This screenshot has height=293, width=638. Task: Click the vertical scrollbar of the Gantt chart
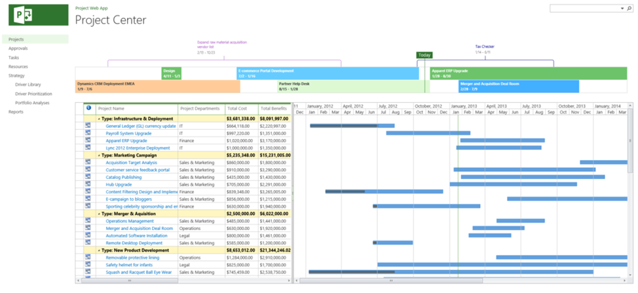point(631,140)
